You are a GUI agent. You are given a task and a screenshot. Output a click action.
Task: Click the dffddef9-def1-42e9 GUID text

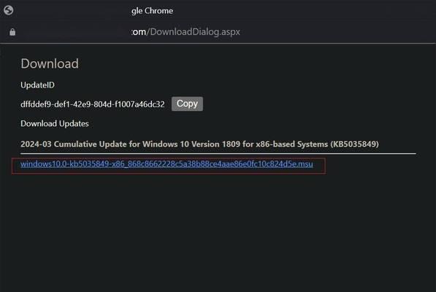point(93,104)
